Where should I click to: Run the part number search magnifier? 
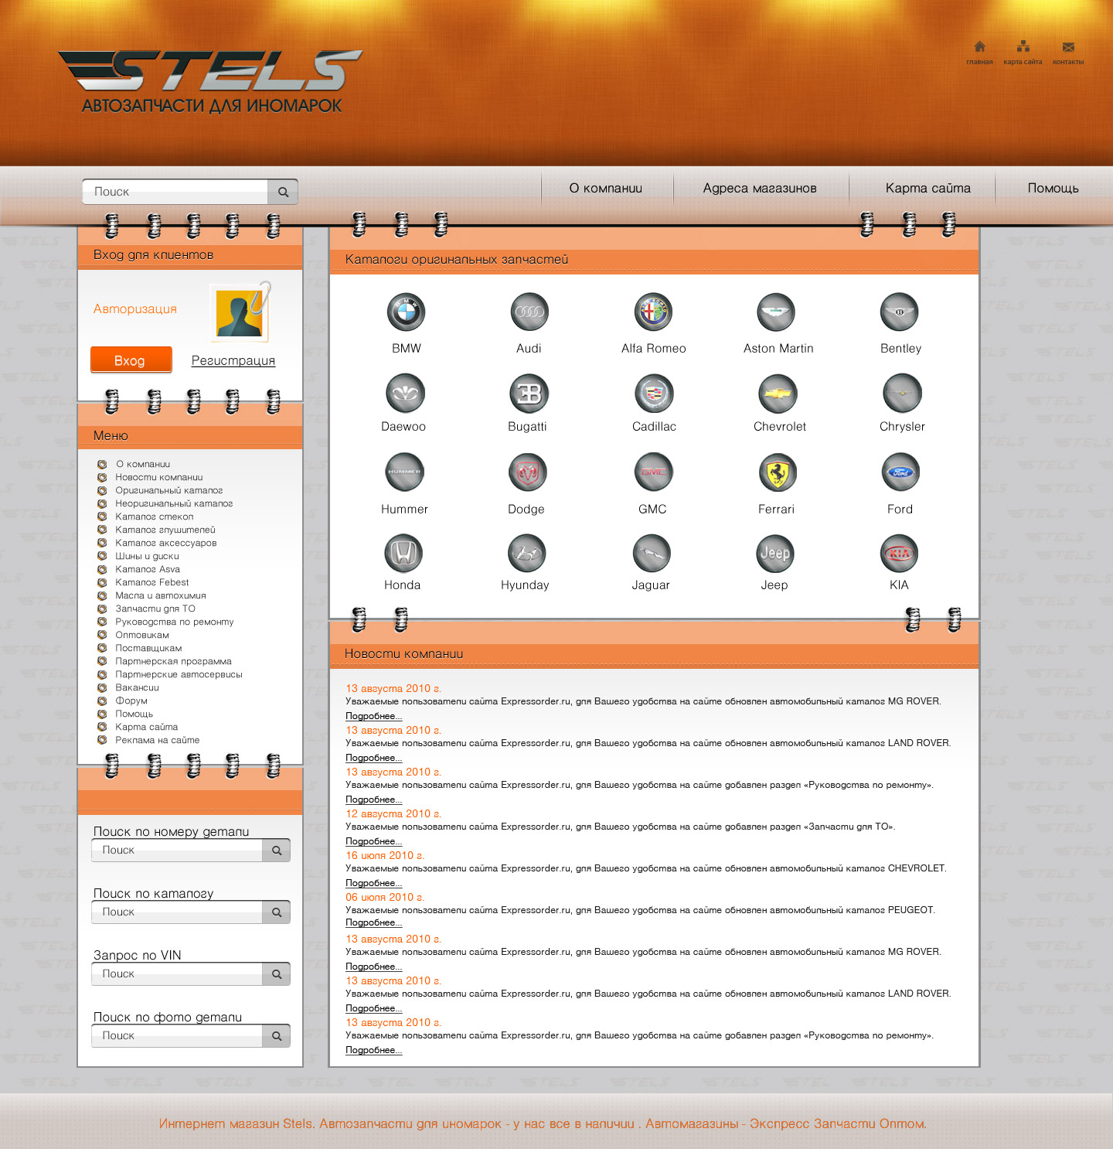(x=277, y=851)
